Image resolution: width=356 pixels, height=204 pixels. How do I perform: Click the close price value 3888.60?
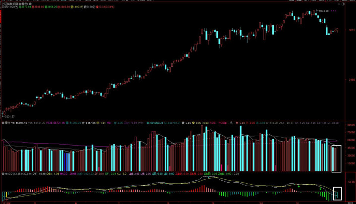point(64,7)
